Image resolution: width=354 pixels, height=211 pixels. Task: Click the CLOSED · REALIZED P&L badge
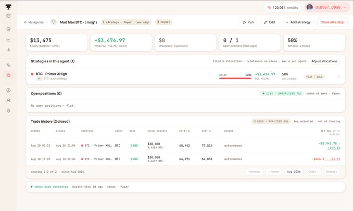pyautogui.click(x=271, y=121)
